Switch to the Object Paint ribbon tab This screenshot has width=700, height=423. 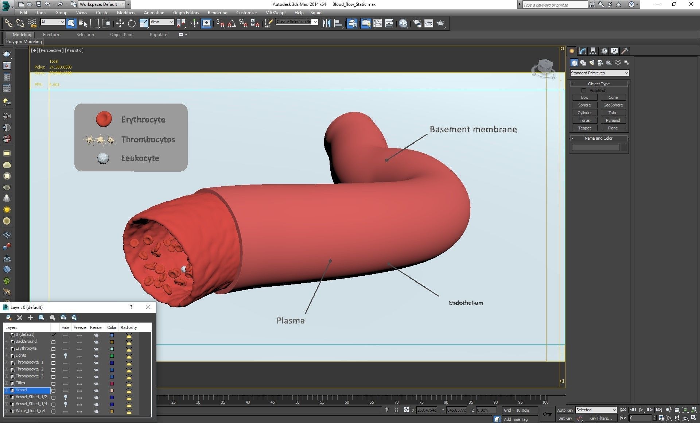coord(122,35)
